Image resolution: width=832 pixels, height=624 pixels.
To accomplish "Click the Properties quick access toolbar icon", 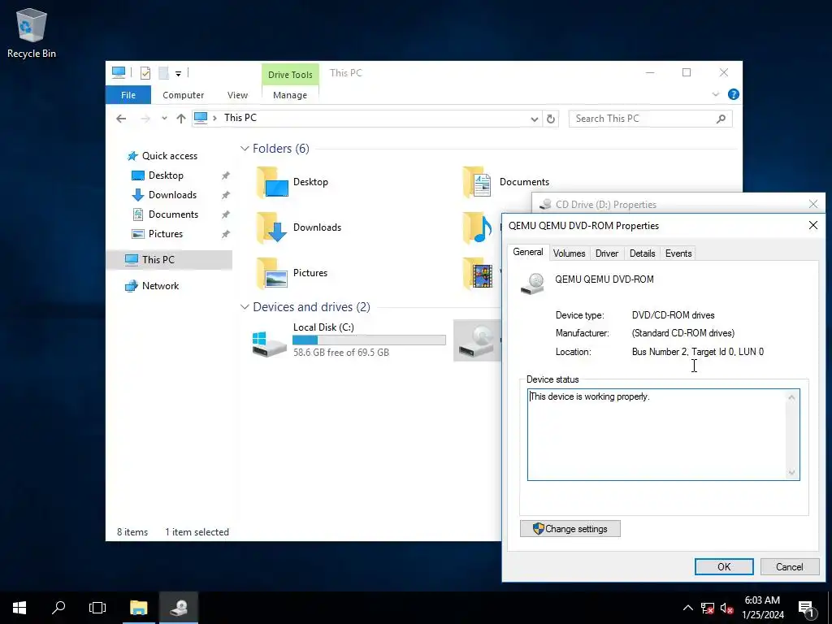I will point(145,73).
